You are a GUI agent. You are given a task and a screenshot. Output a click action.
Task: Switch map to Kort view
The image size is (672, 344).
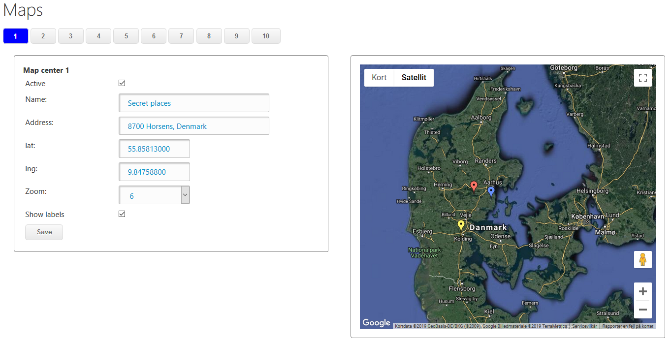click(x=379, y=78)
